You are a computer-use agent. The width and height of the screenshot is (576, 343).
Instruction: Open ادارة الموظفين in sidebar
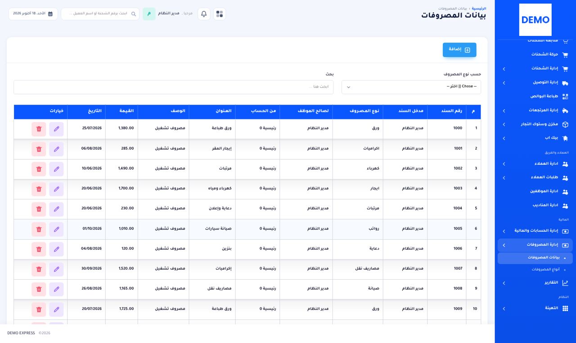tap(535, 191)
